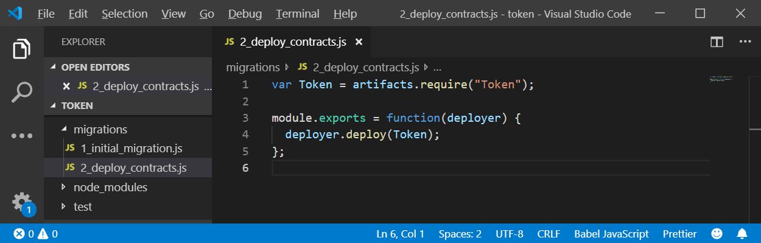Open the Terminal menu
The image size is (761, 243).
point(298,13)
